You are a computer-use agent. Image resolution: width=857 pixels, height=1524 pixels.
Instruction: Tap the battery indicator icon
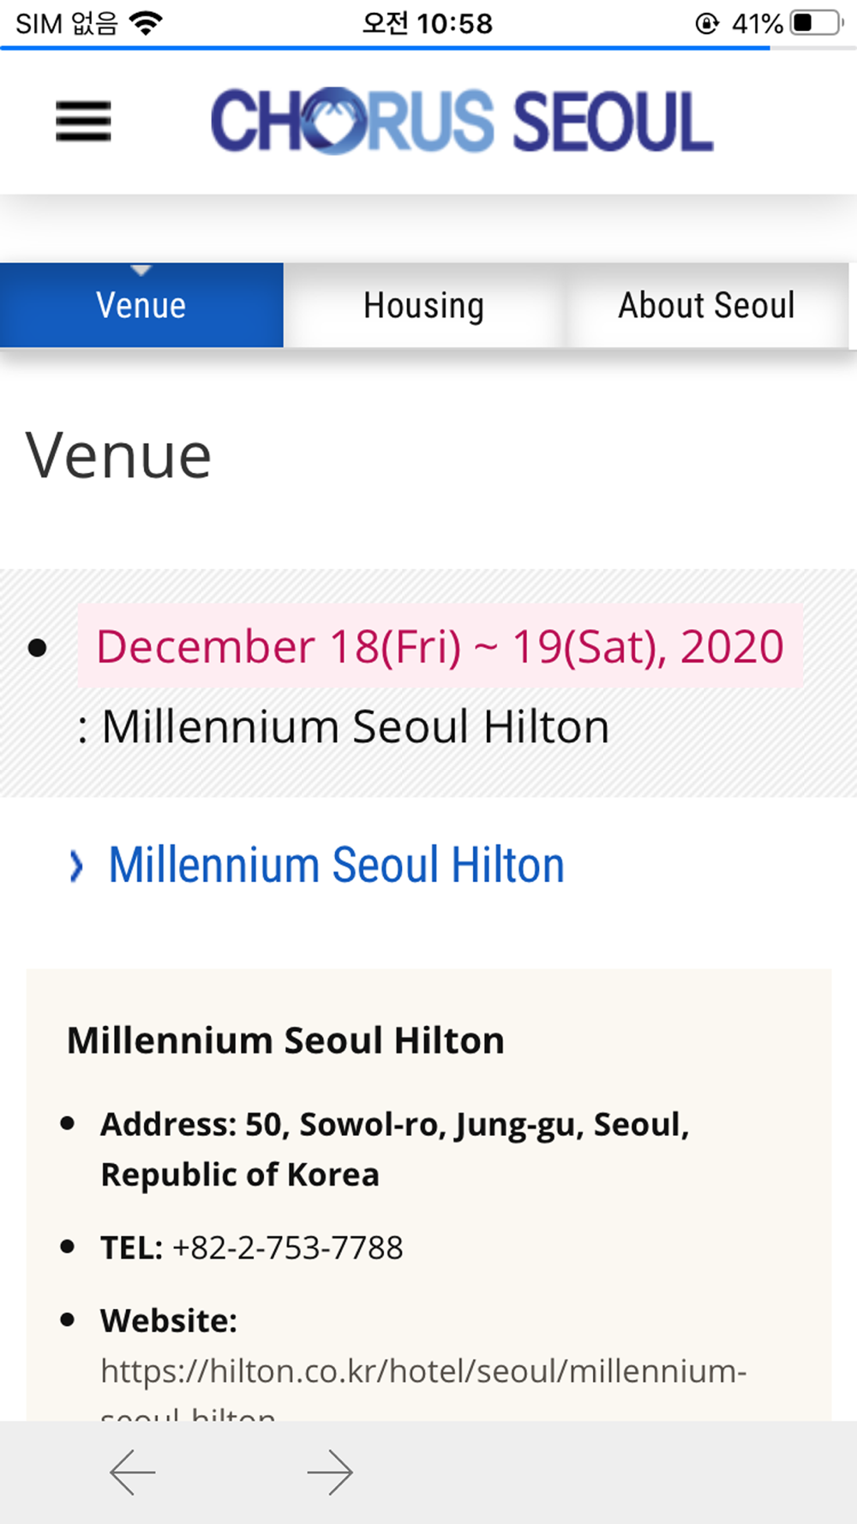817,23
